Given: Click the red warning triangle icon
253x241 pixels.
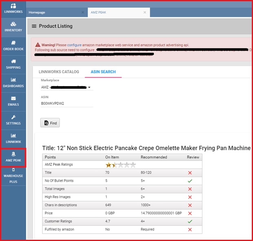Looking at the screenshot, I should pyautogui.click(x=38, y=45).
